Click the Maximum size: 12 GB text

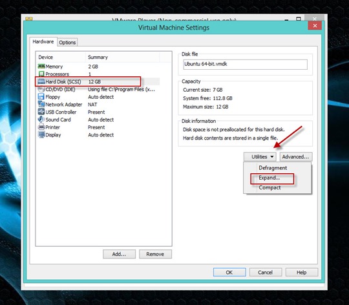206,107
